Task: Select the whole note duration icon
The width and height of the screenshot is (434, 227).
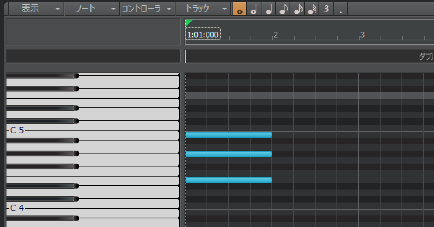Action: click(x=239, y=9)
